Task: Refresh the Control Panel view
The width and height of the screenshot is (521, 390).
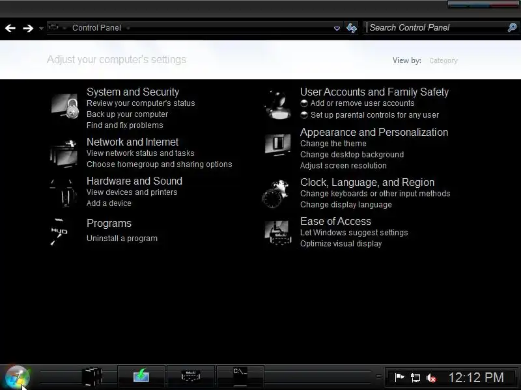Action: 352,28
